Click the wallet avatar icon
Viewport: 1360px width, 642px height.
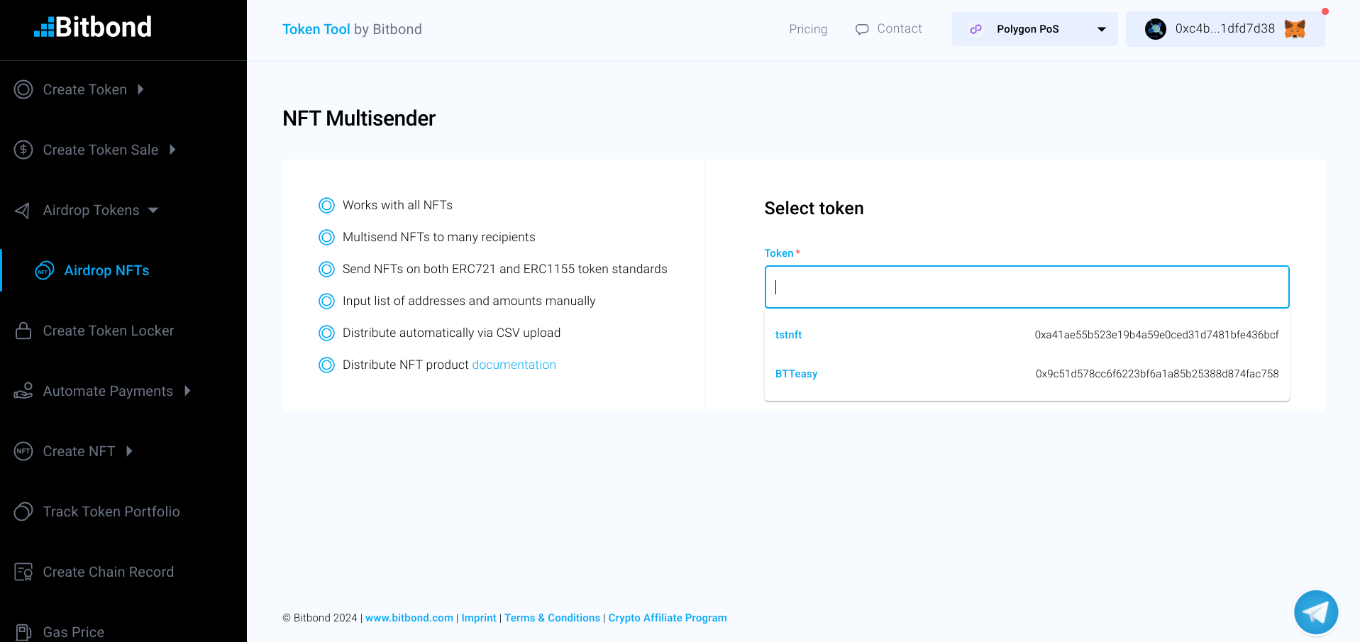[1155, 29]
